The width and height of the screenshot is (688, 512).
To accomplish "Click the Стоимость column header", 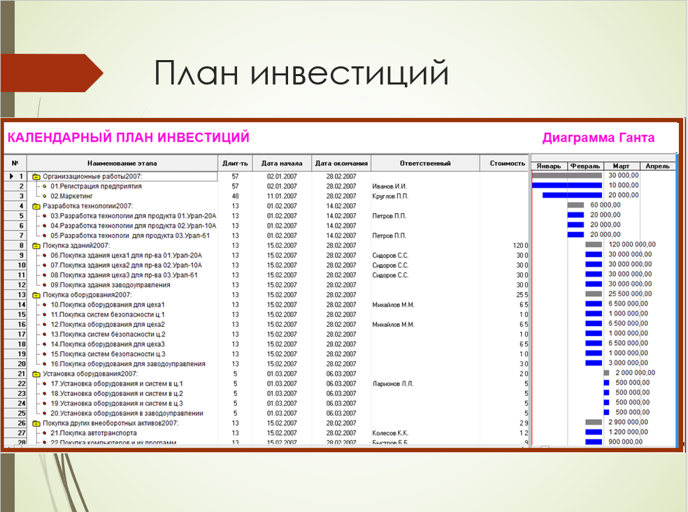I will 505,163.
